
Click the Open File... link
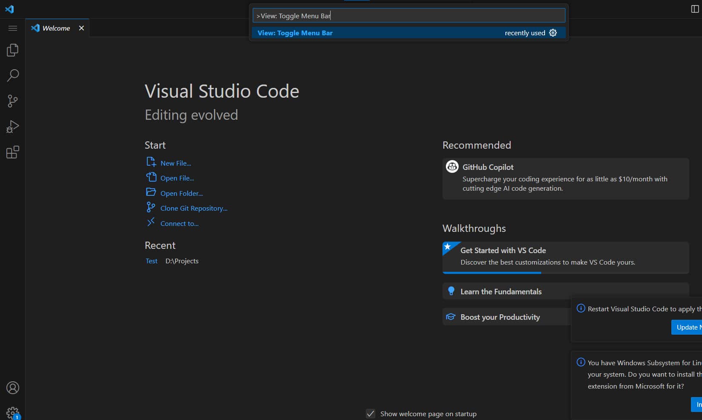tap(177, 178)
